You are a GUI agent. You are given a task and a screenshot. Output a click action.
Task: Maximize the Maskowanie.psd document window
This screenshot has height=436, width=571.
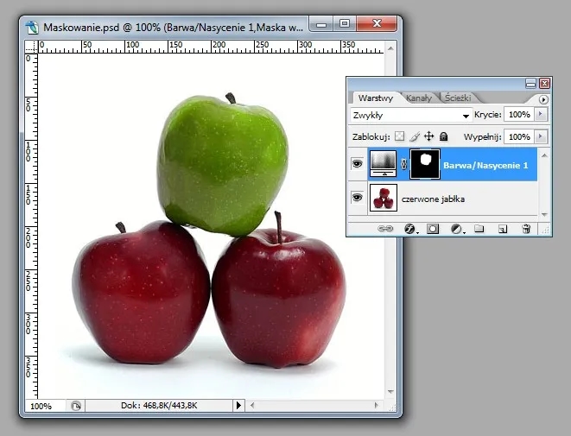tap(345, 24)
